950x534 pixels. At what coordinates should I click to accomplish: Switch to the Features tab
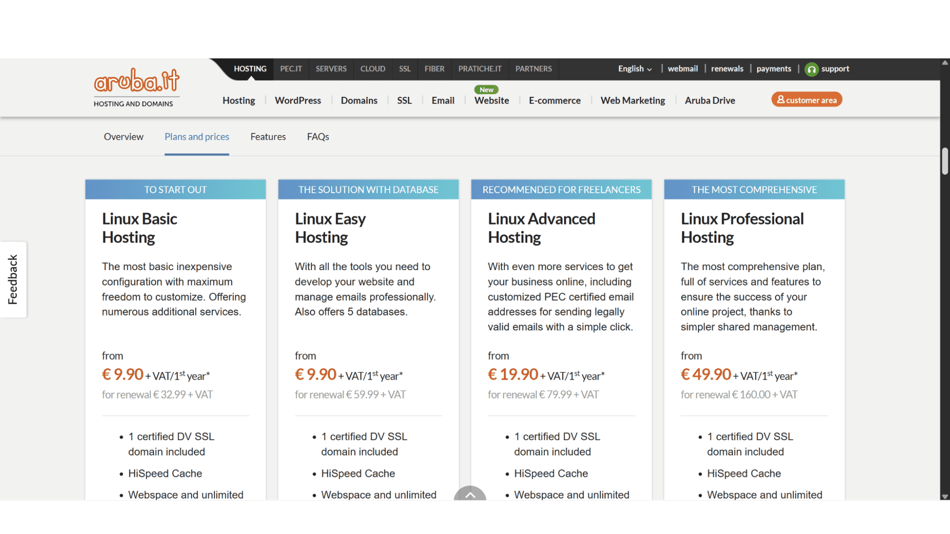268,137
